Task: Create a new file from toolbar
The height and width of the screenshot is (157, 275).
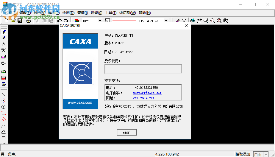Action: pos(7,21)
